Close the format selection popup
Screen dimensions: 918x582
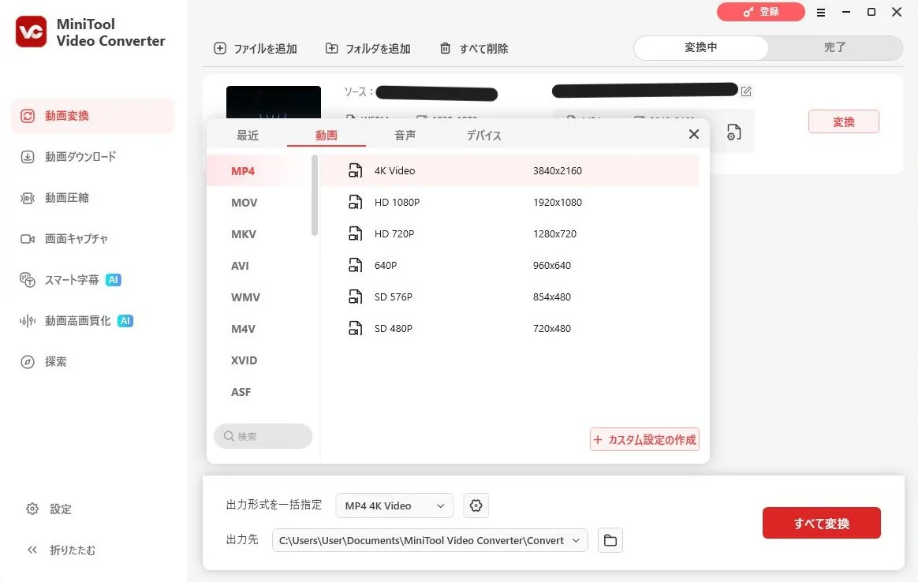tap(694, 134)
